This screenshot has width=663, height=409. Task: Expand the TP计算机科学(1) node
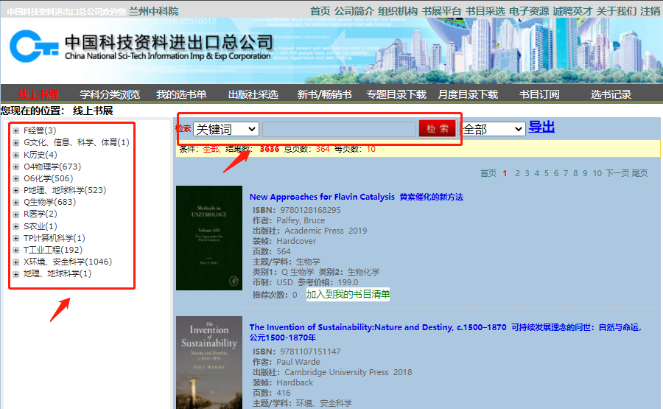(16, 238)
